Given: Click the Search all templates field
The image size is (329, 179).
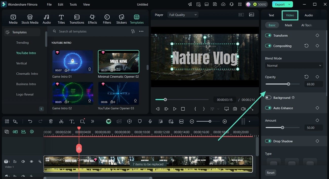Looking at the screenshot, I should pos(90,32).
